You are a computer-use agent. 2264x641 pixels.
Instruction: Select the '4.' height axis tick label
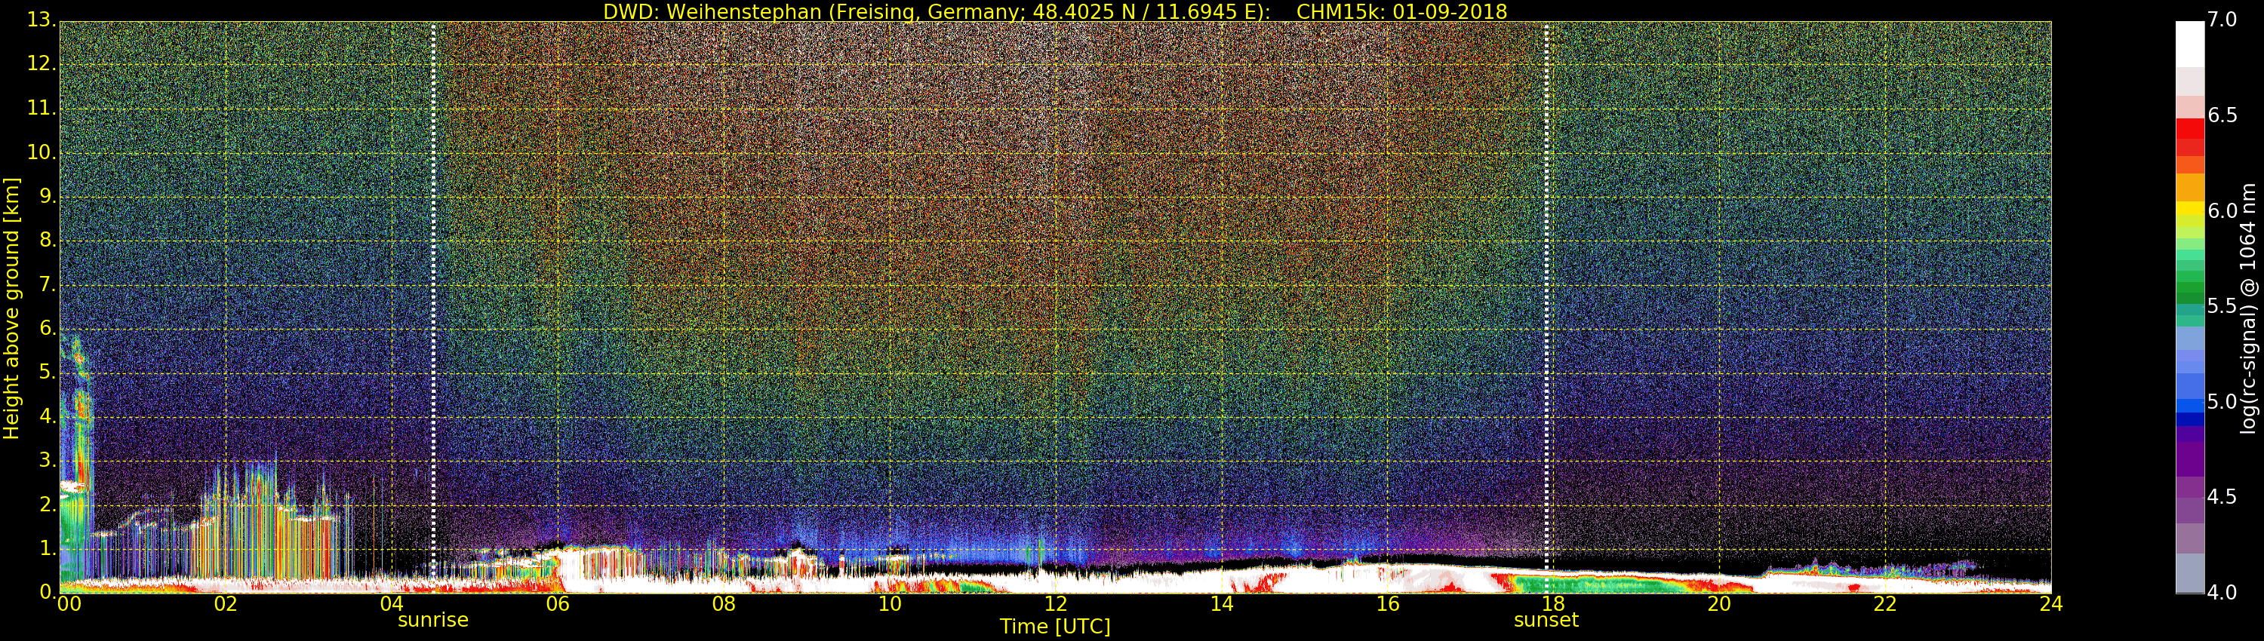[48, 416]
